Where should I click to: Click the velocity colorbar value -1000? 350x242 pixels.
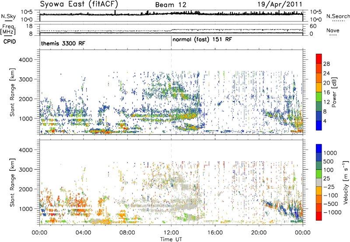[x=332, y=212]
